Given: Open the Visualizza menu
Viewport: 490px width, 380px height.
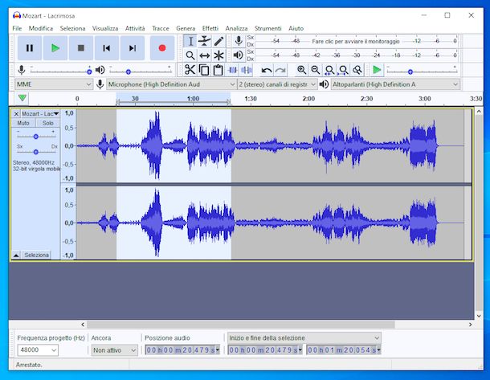Looking at the screenshot, I should point(105,28).
